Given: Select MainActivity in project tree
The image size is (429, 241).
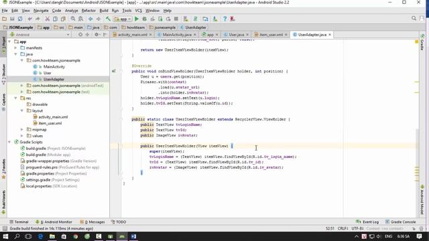Looking at the screenshot, I should coord(54,67).
